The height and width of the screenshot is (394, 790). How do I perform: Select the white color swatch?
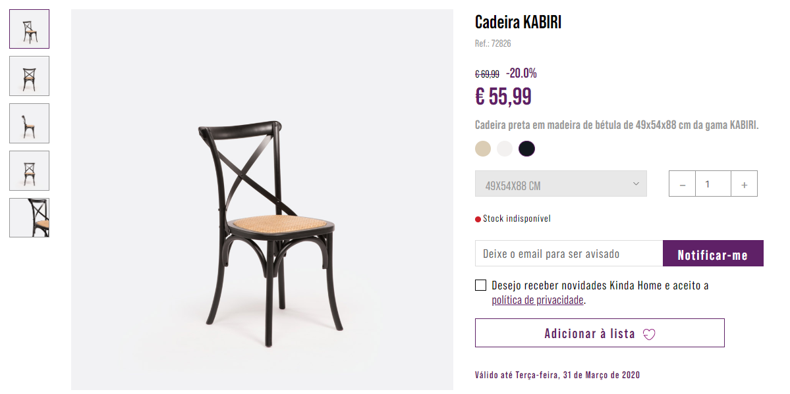pyautogui.click(x=504, y=149)
